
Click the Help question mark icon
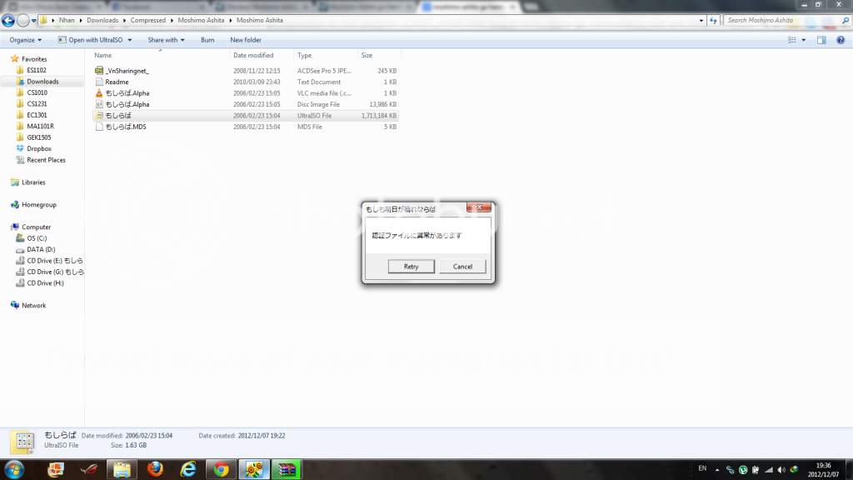point(840,40)
